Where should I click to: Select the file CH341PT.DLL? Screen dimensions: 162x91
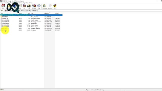tap(5, 18)
